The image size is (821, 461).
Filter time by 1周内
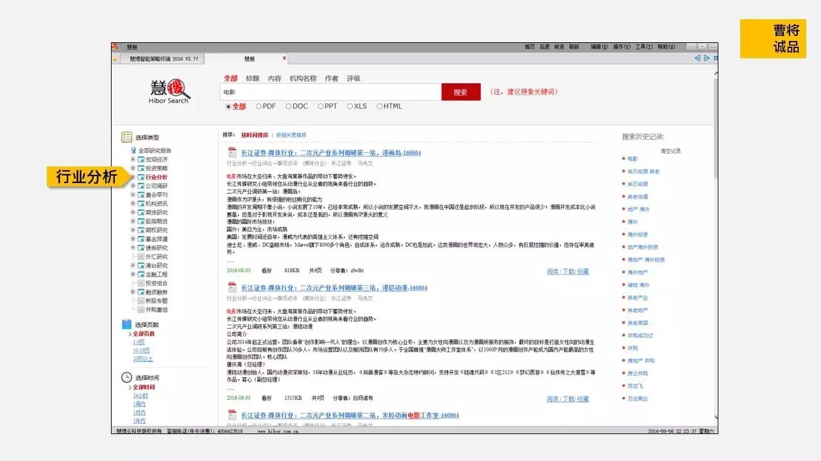(x=139, y=404)
